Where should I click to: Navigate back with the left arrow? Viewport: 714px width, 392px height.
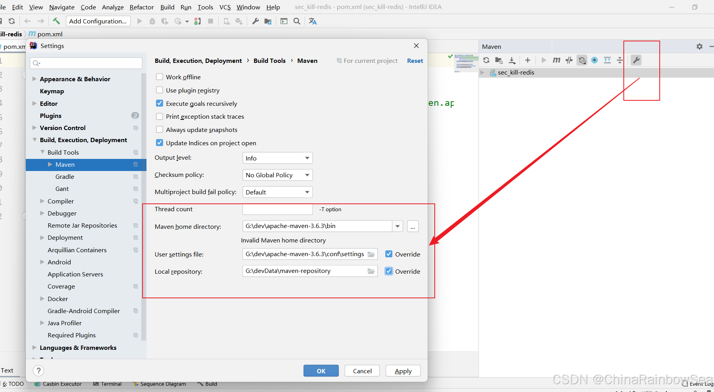click(27, 21)
